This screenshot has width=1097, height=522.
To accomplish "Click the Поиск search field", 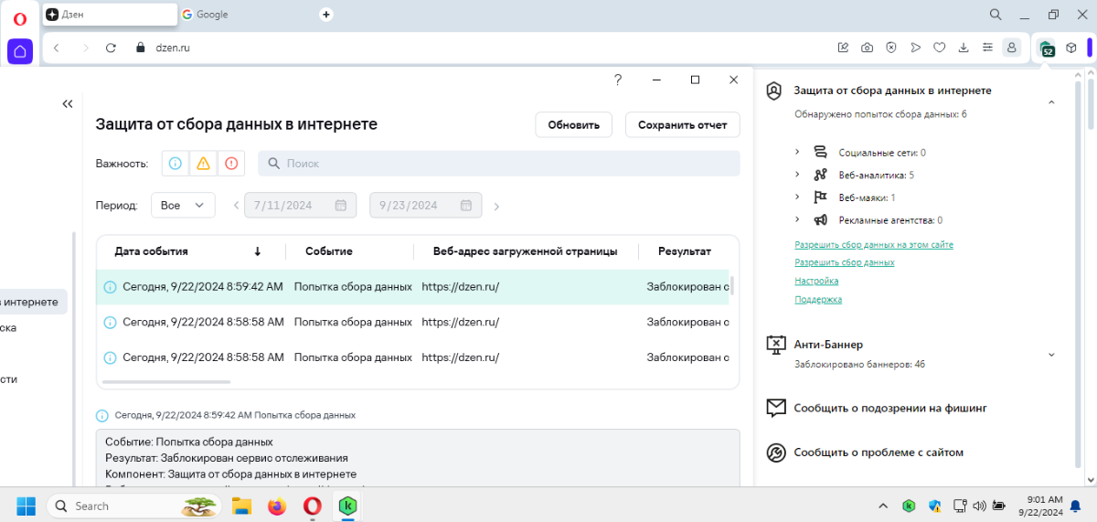I will click(498, 164).
